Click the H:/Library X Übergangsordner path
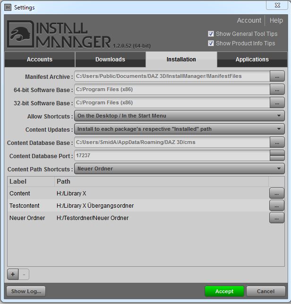 95,205
